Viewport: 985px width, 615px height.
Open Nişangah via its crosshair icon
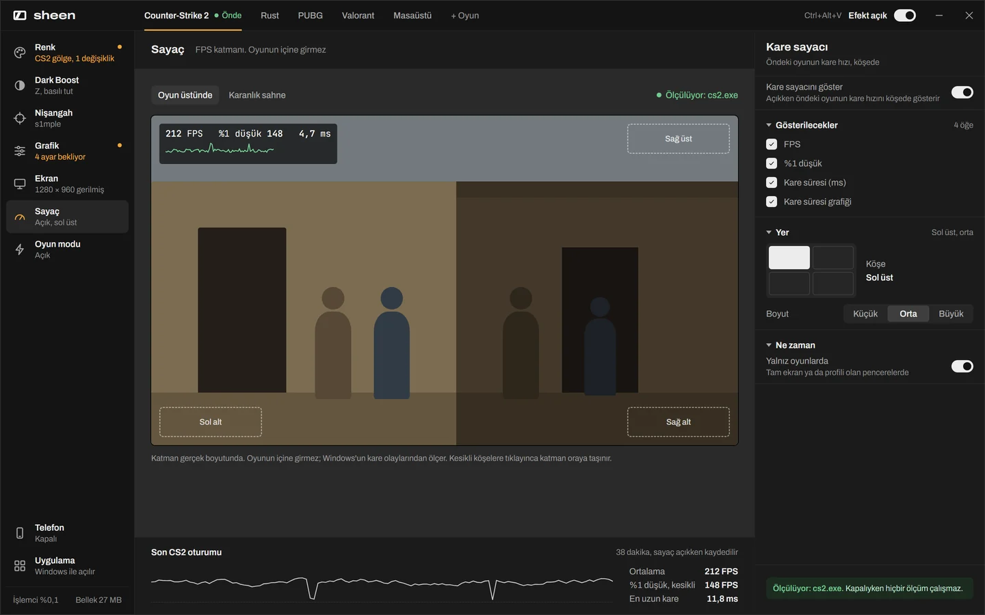pos(20,118)
